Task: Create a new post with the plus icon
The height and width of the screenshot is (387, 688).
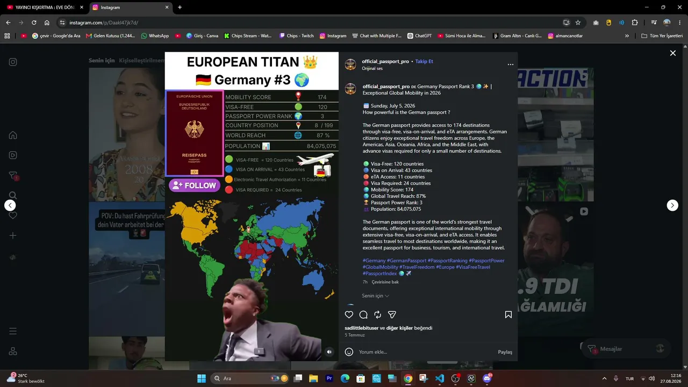Action: (x=13, y=235)
